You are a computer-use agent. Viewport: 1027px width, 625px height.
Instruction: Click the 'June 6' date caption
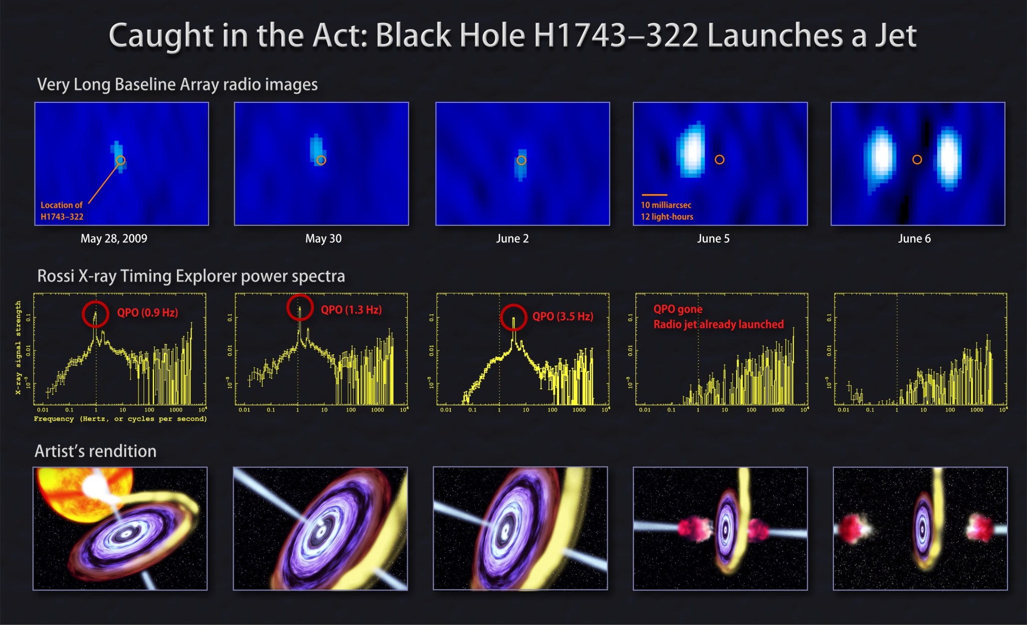click(x=915, y=239)
